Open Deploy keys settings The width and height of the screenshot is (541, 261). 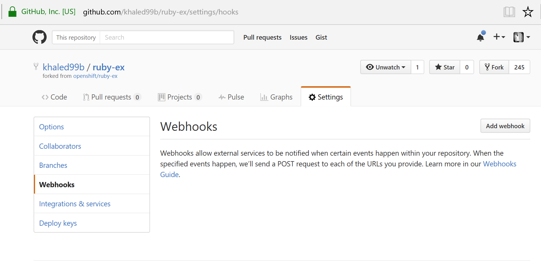tap(92, 223)
